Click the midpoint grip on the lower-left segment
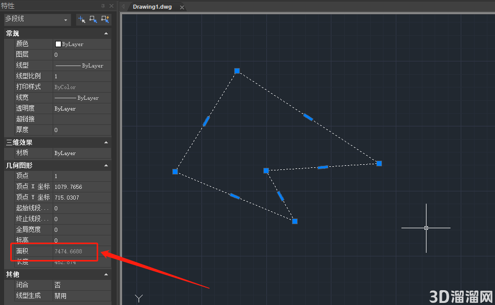Viewport: 495px width, 305px height. (235, 197)
